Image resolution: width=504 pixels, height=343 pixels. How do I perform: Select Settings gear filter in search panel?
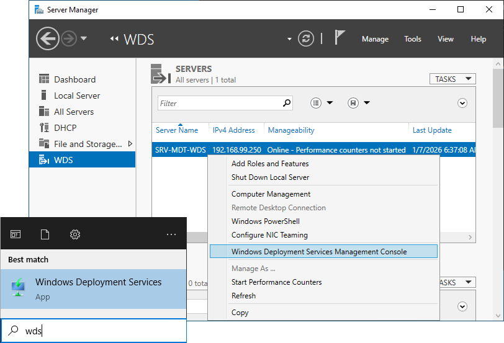(x=75, y=234)
